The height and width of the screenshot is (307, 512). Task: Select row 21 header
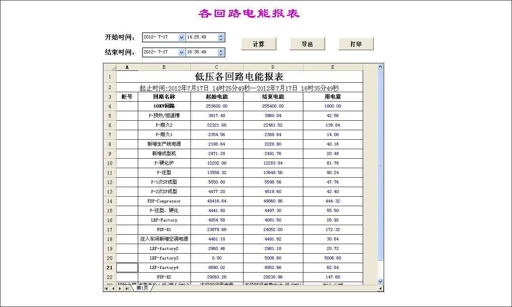(110, 267)
